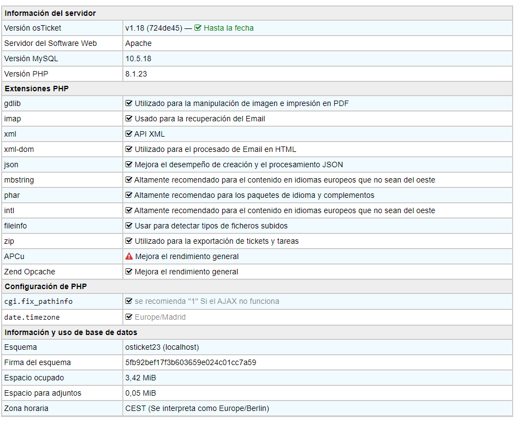Click the xml extension name

(x=10, y=134)
